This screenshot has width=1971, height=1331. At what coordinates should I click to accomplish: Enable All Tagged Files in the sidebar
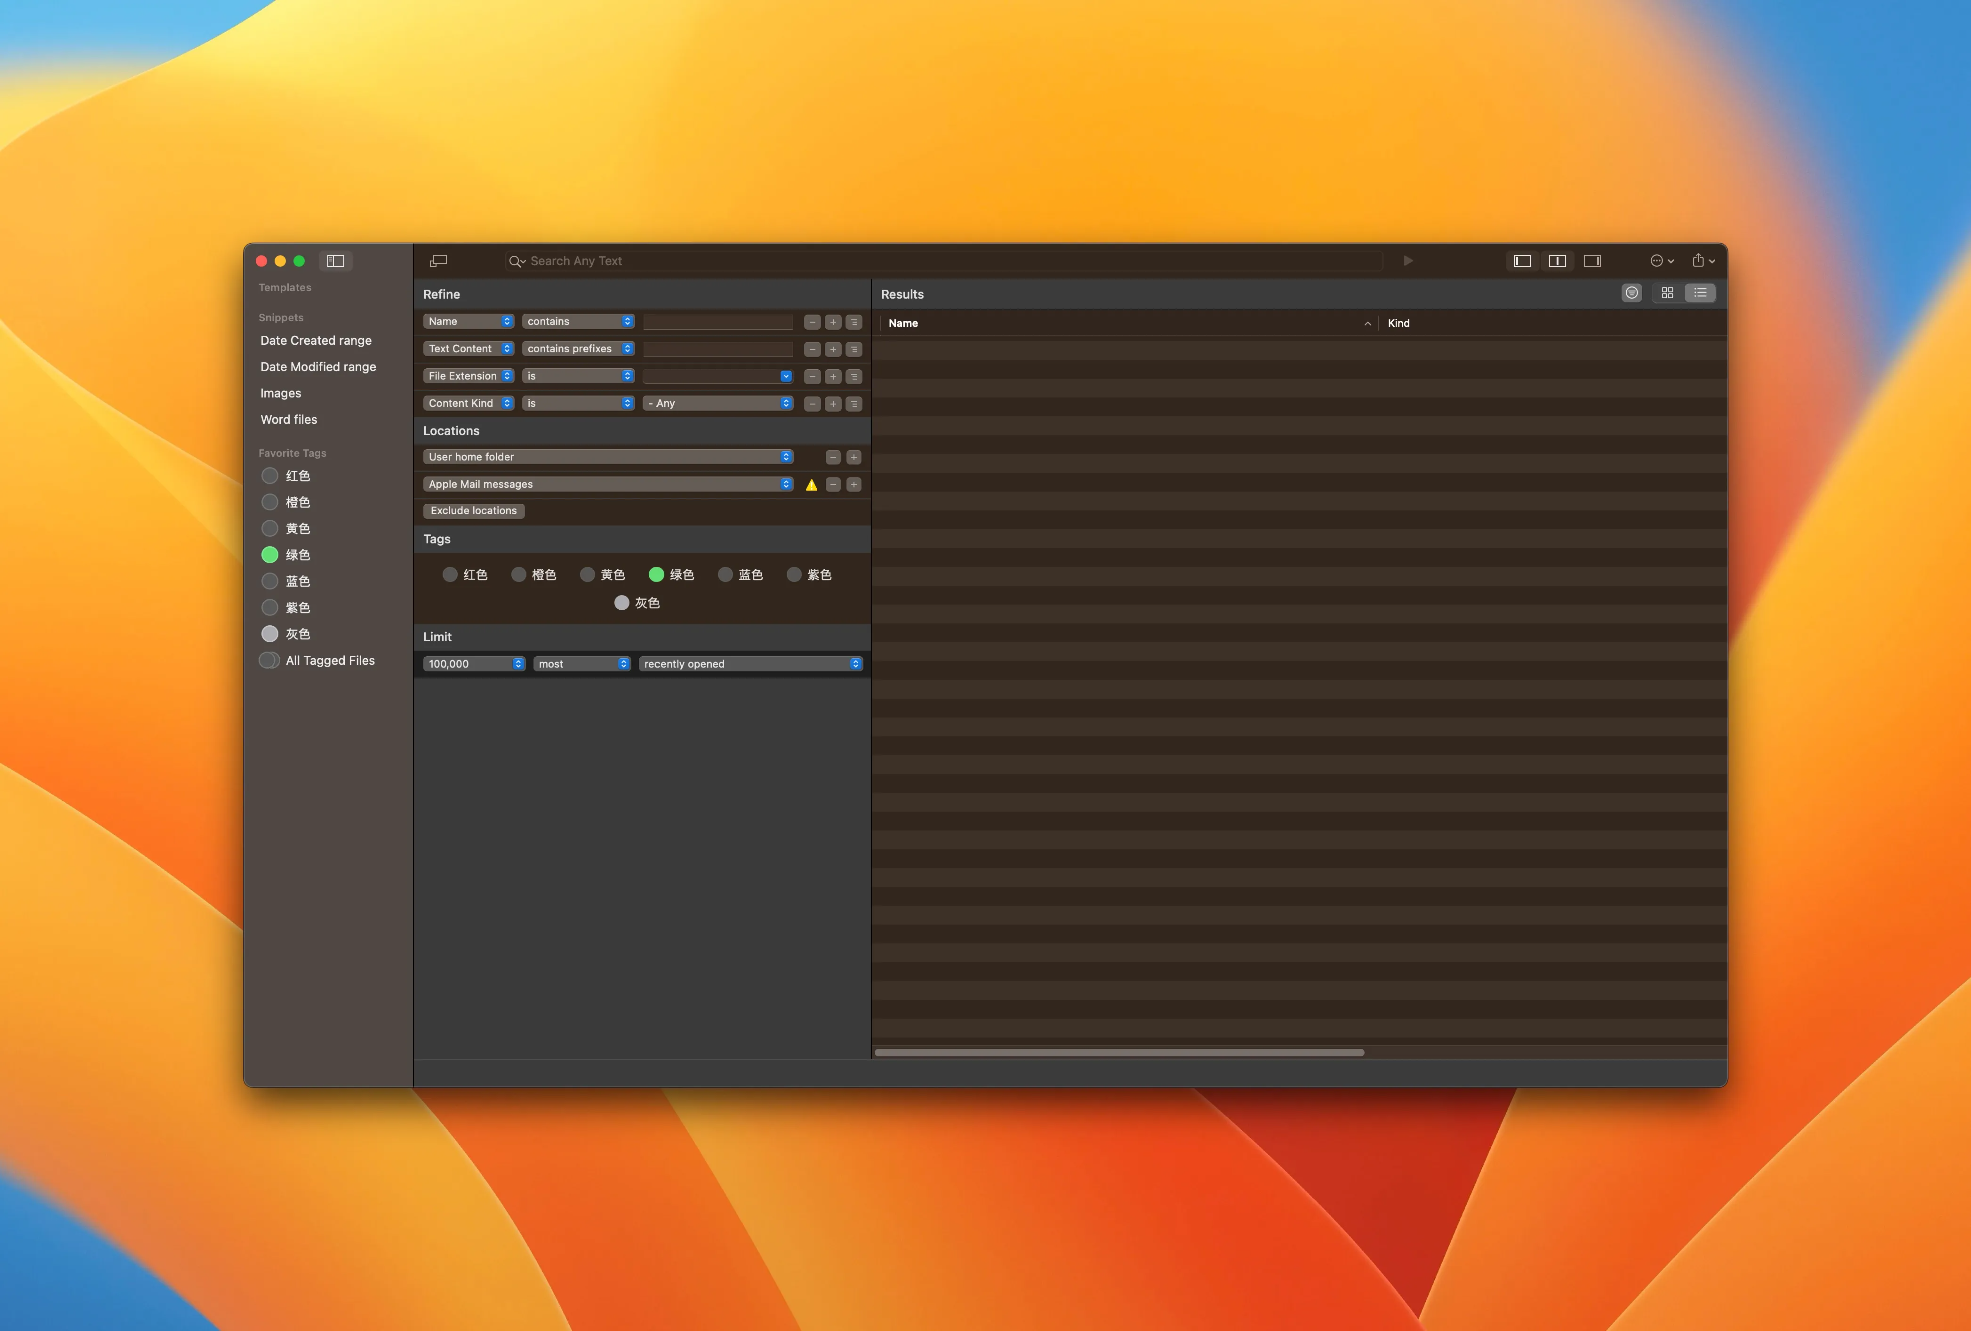(x=270, y=660)
